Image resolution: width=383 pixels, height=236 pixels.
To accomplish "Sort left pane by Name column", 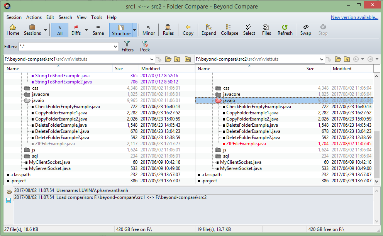I will (x=58, y=69).
